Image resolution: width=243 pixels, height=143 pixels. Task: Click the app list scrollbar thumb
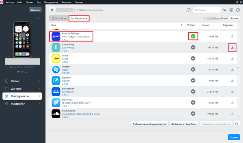tap(238, 68)
